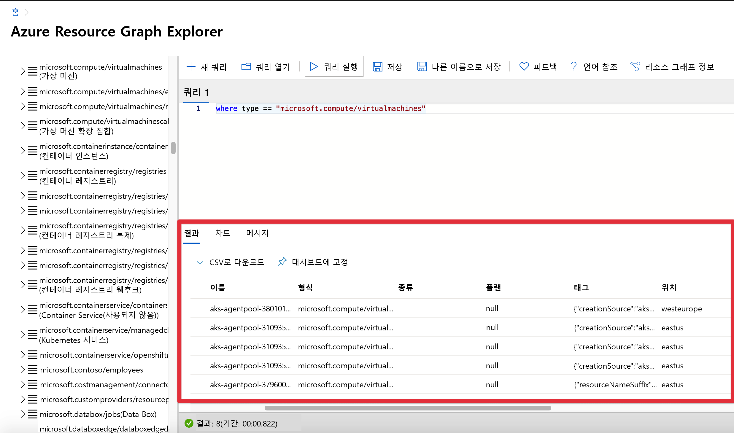
Task: Click table icon for 컨테이너 인스턴스 entry
Action: (33, 151)
